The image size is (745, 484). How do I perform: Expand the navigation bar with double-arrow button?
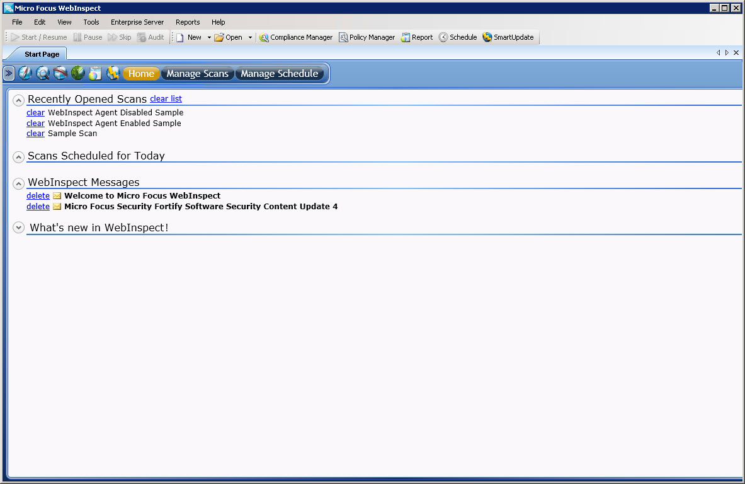coord(9,74)
